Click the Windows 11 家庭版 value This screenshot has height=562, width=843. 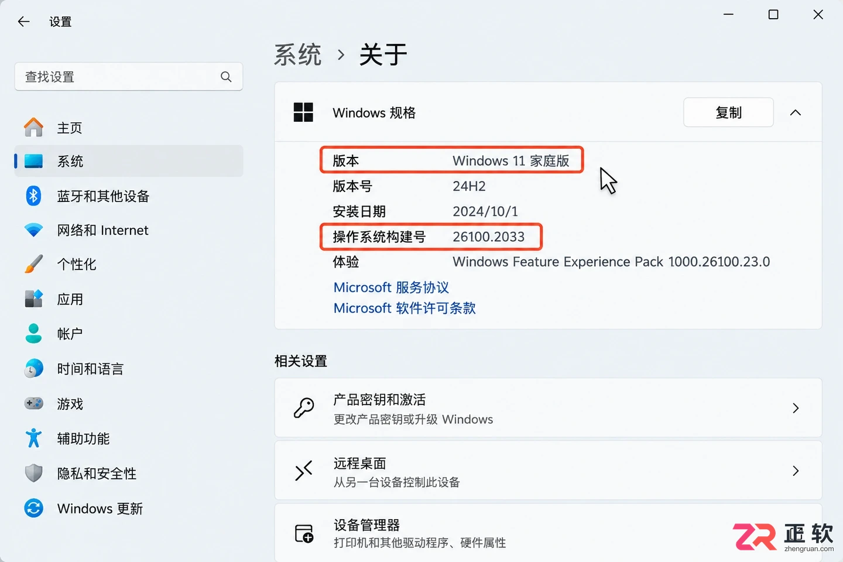pos(511,161)
